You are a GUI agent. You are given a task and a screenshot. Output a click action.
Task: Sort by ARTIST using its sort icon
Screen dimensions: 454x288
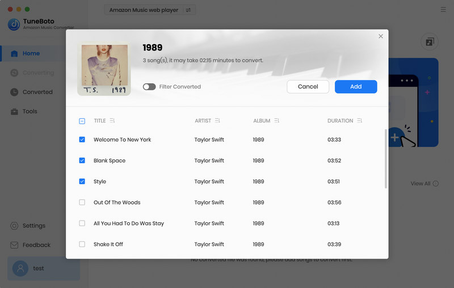[x=217, y=121]
